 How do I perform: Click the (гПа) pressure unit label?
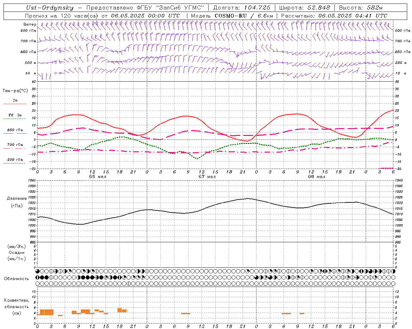pos(17,206)
